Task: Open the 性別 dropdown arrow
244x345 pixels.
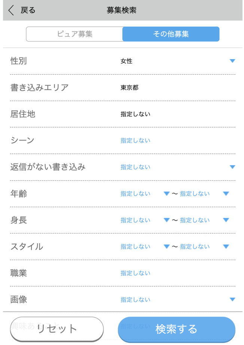Action: 232,61
